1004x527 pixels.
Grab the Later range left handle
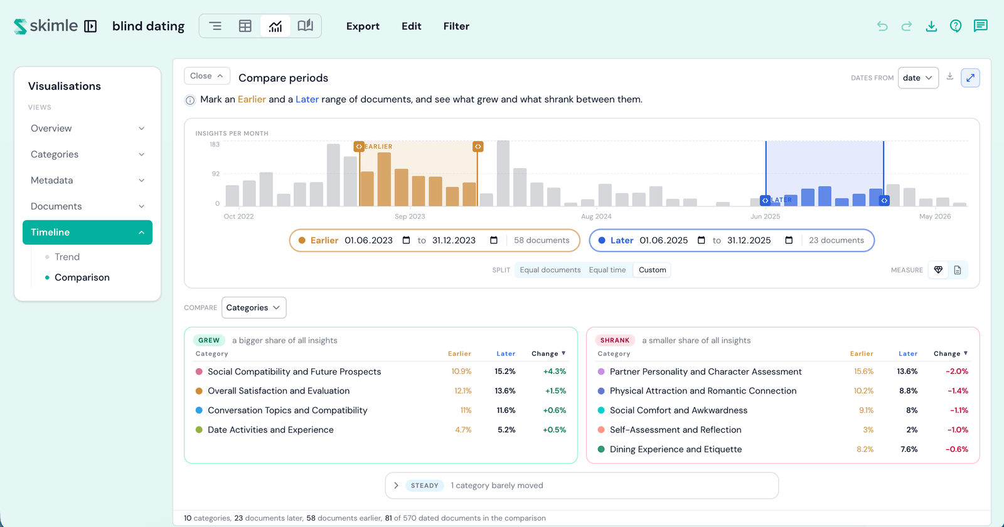point(765,201)
